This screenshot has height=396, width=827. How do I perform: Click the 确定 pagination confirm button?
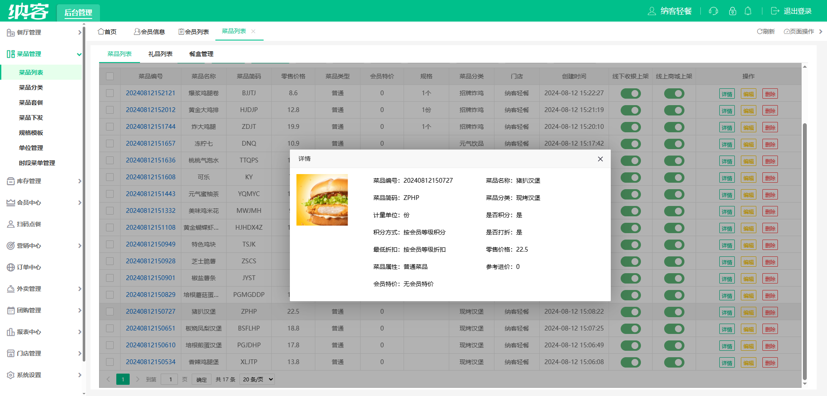tap(202, 379)
